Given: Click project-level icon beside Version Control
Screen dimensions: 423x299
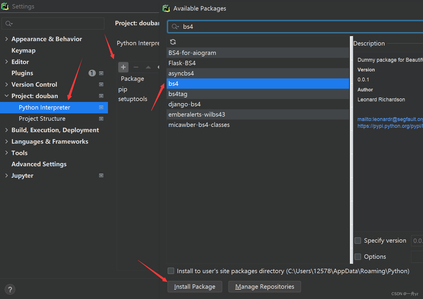Looking at the screenshot, I should pyautogui.click(x=101, y=85).
